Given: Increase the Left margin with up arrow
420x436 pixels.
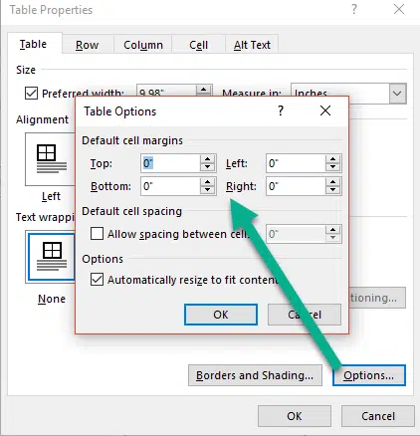Looking at the screenshot, I should point(332,159).
